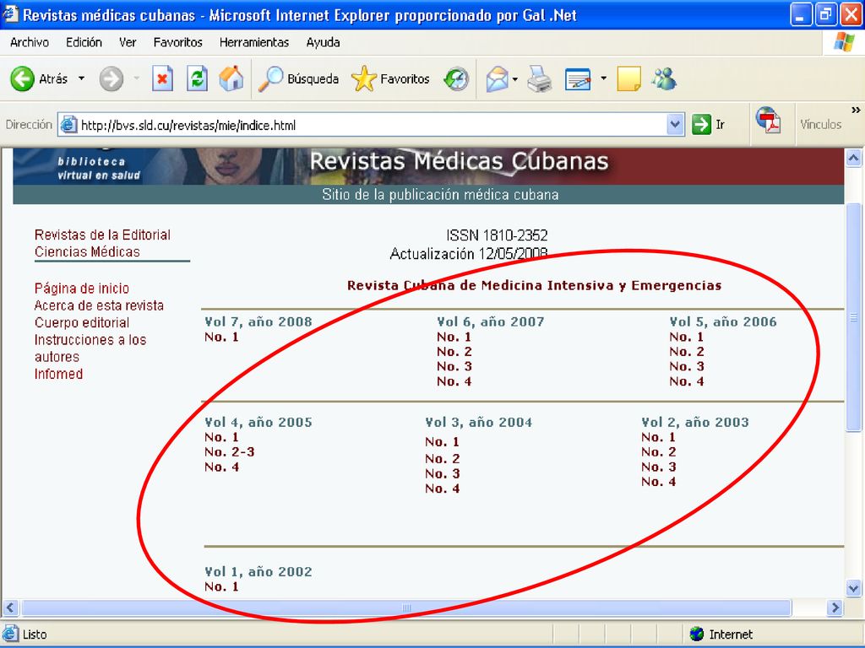Click horizontal scrollbar left arrow

[x=10, y=607]
